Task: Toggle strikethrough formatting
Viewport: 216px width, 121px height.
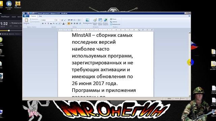Action: click(x=51, y=24)
